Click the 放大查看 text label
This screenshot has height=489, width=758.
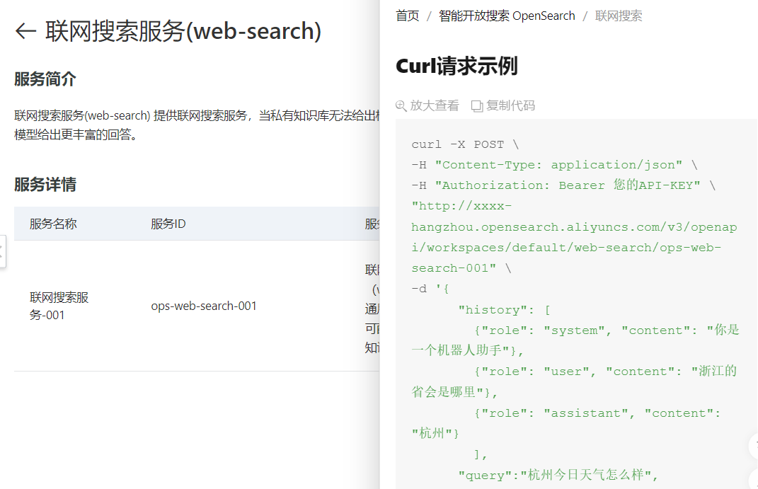434,106
